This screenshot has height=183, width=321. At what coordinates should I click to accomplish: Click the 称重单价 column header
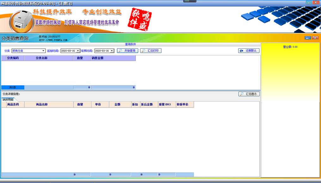(182, 104)
